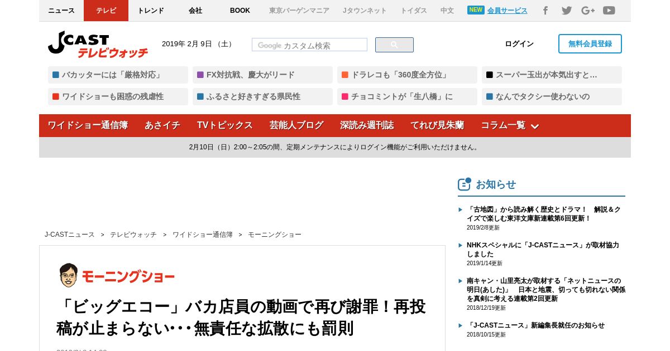Click the 2019/2/8更新 date text
This screenshot has height=351, width=670.
[x=484, y=227]
